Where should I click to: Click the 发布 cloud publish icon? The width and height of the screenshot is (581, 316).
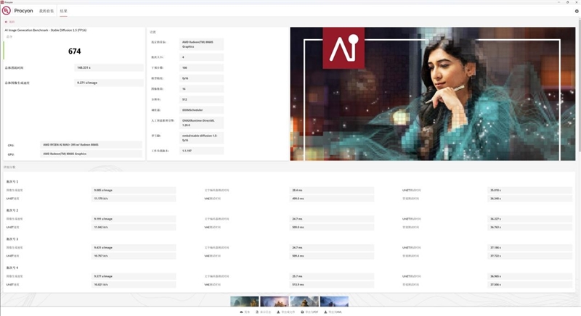click(x=245, y=312)
